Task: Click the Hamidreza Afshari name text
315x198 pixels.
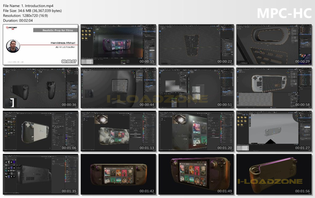Action: point(63,43)
